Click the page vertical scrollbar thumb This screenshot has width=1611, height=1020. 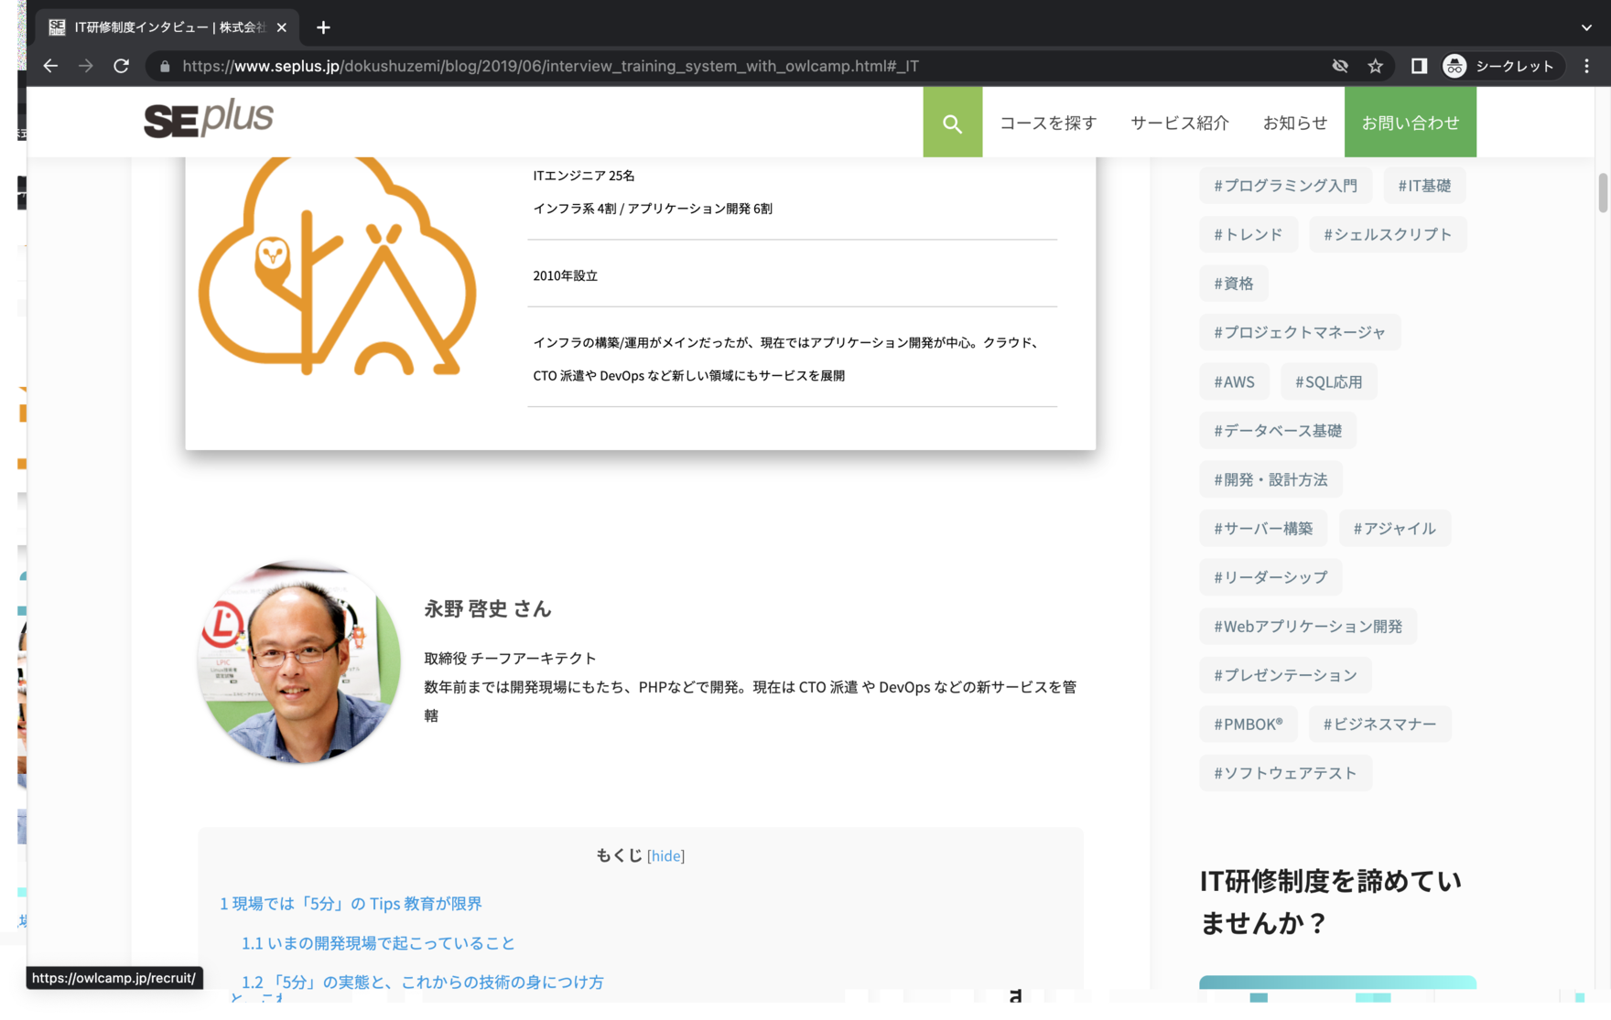(x=1603, y=192)
